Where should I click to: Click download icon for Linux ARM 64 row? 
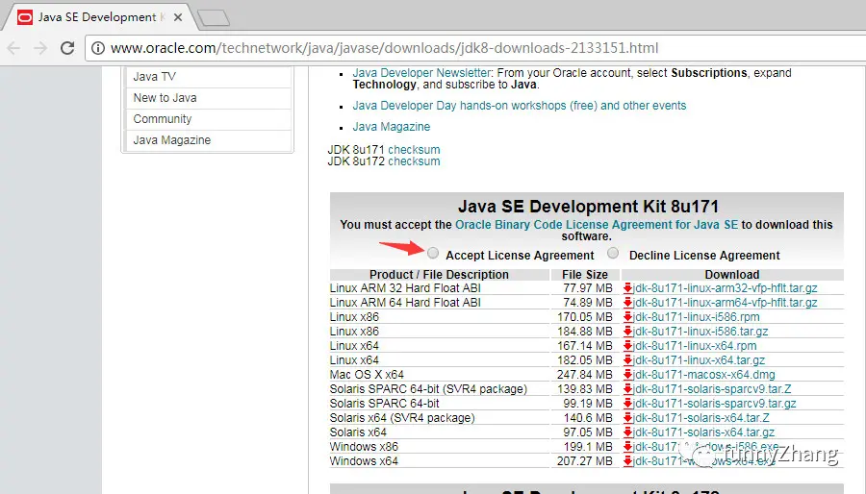coord(627,303)
